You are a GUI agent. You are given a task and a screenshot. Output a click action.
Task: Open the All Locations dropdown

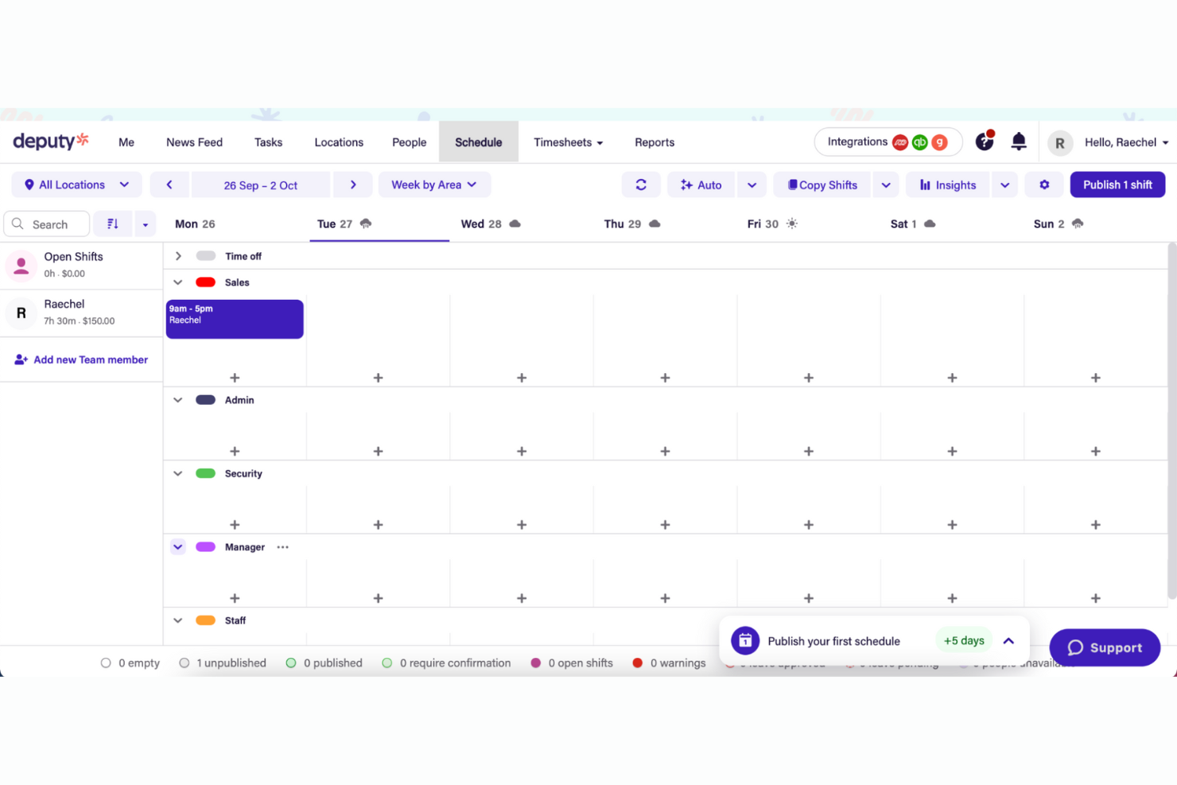click(x=76, y=185)
